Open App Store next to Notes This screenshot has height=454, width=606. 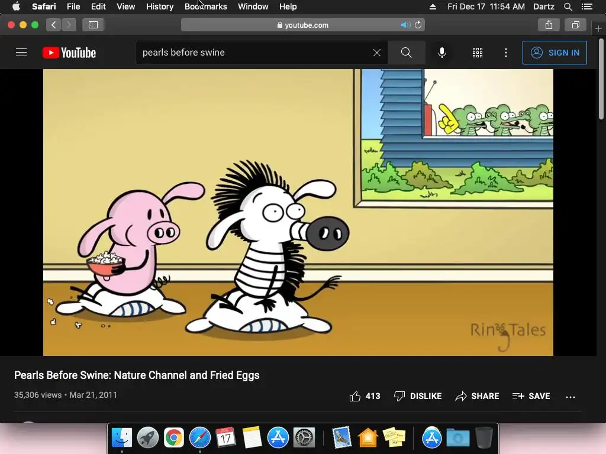click(x=278, y=437)
